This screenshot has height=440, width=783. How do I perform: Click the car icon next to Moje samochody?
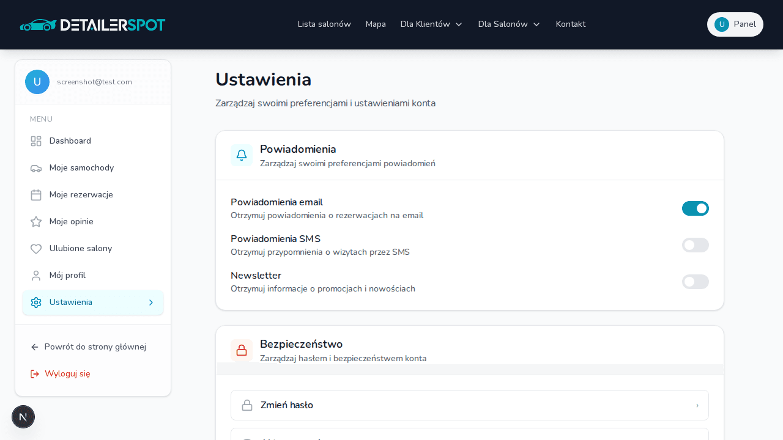click(x=35, y=167)
